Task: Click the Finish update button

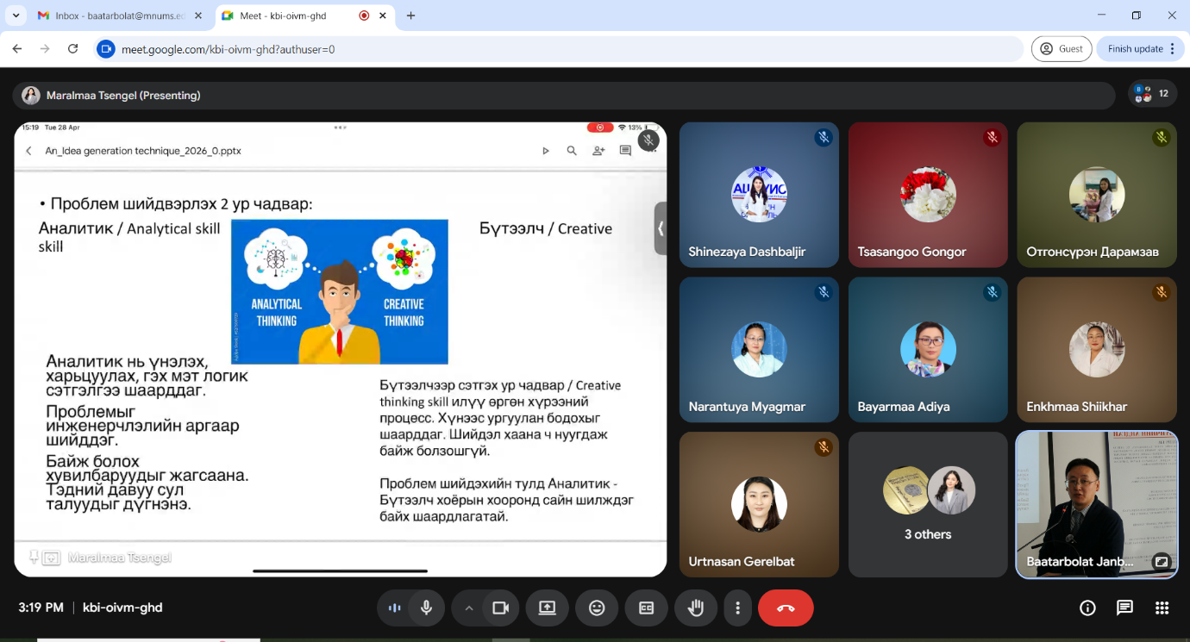Action: click(1135, 49)
